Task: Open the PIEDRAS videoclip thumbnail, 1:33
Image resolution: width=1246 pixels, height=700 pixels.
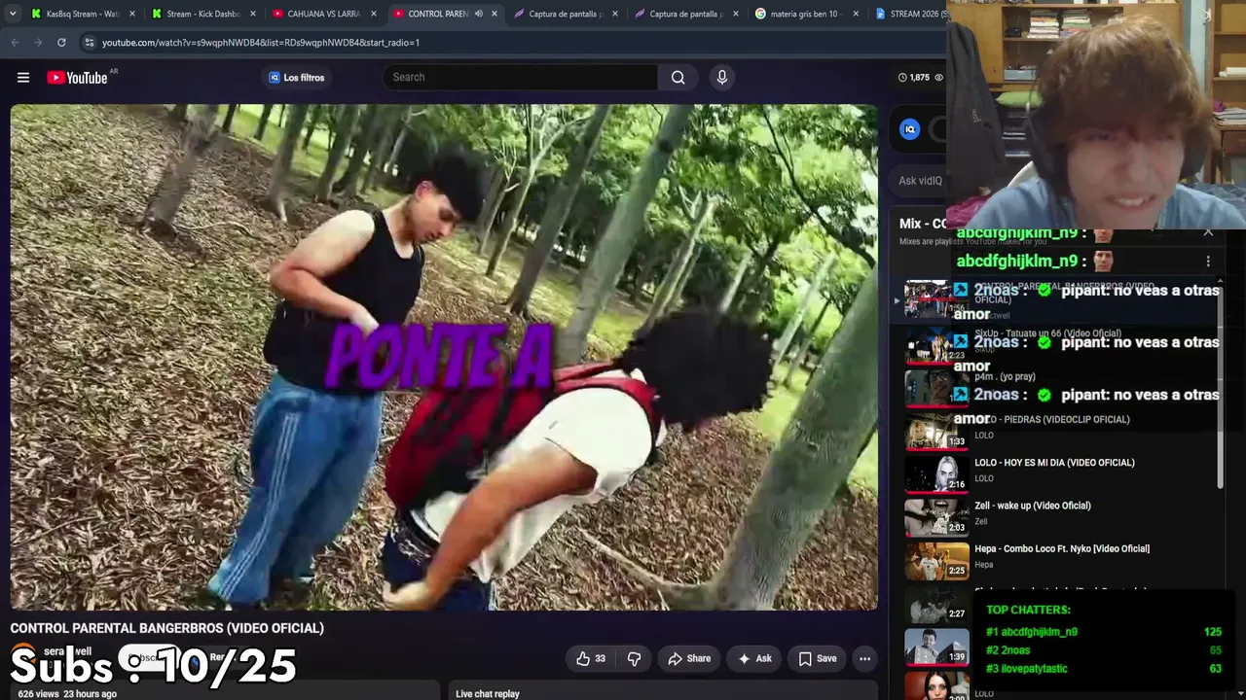Action: pos(936,431)
